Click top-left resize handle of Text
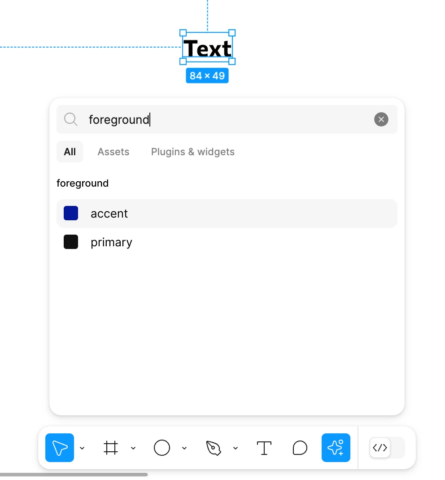 183,33
